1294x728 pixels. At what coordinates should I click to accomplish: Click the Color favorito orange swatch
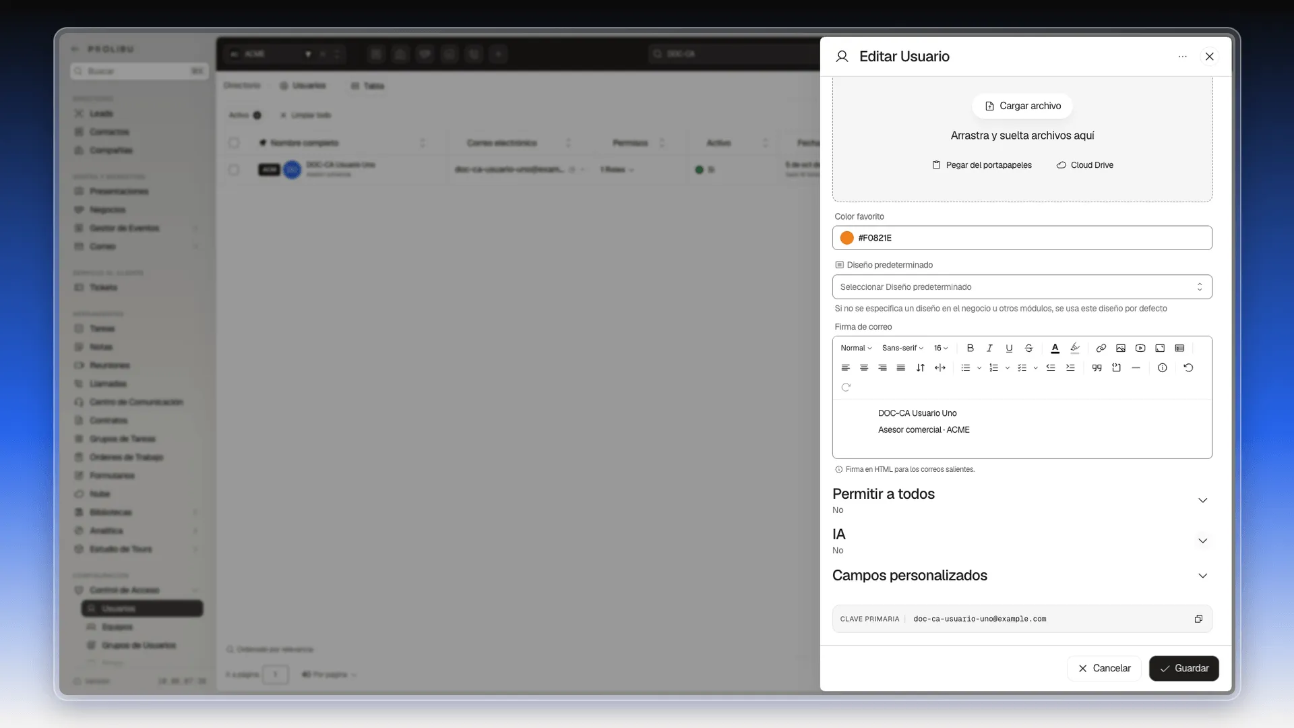(847, 238)
